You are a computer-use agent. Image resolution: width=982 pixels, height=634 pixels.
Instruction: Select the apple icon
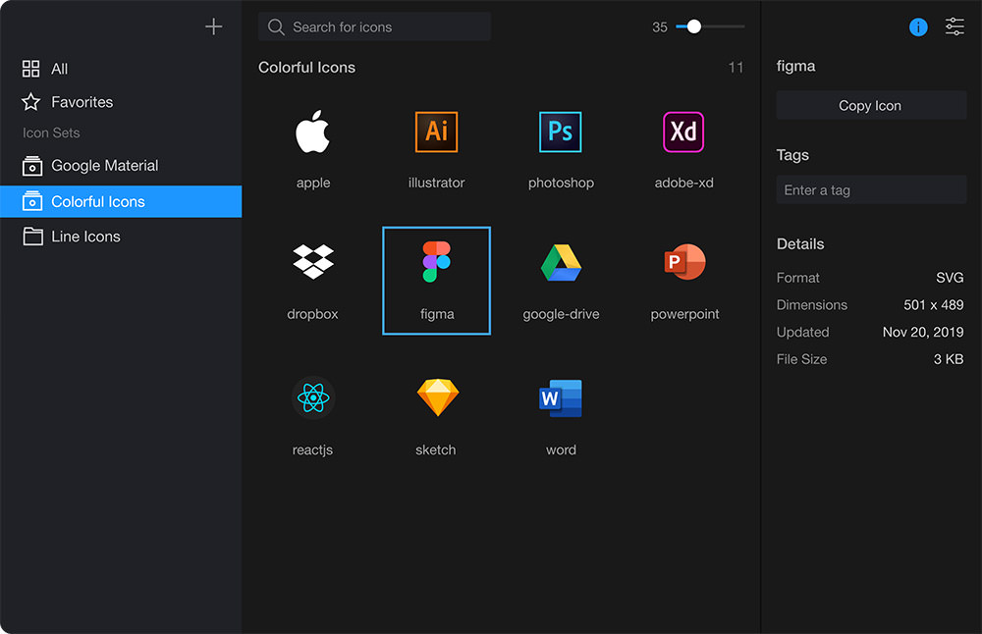coord(312,132)
